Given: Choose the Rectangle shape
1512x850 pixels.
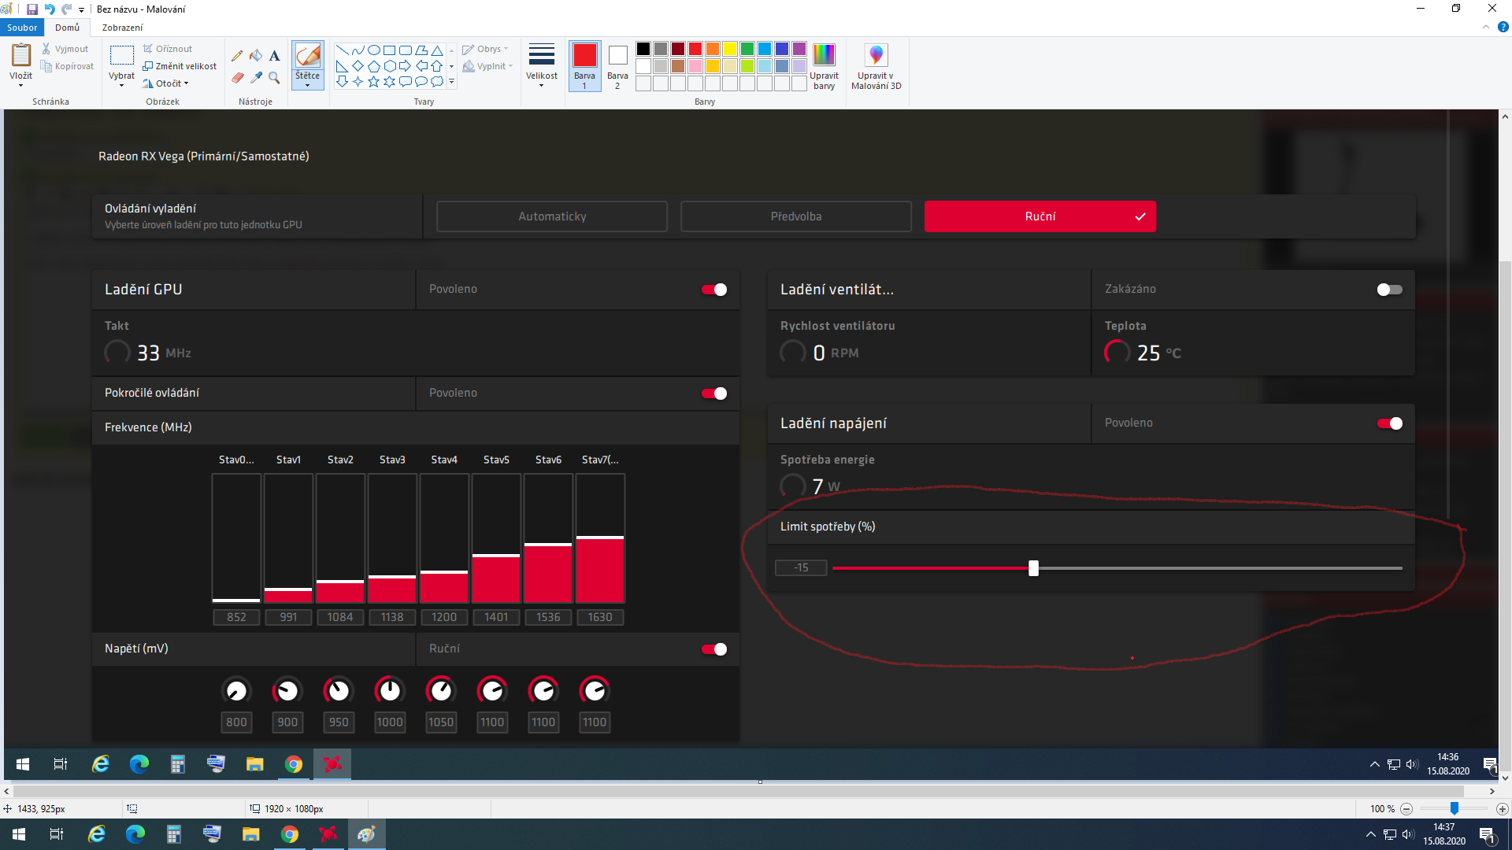Looking at the screenshot, I should point(390,50).
